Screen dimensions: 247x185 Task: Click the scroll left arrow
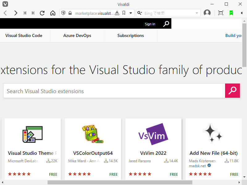[x=2, y=182]
